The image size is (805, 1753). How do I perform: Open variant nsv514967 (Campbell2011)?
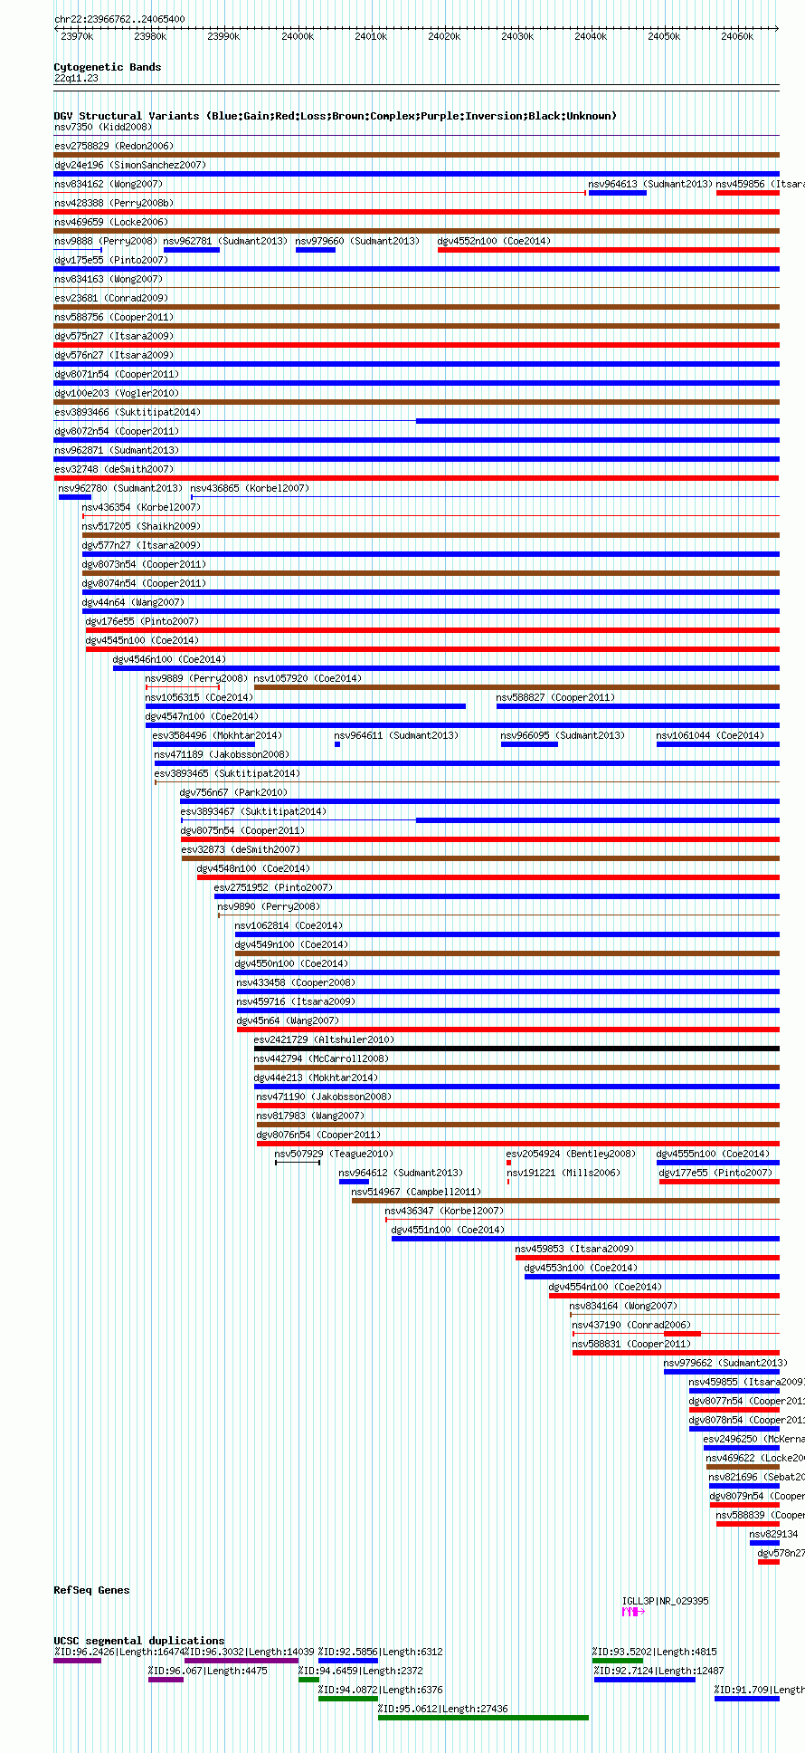click(x=565, y=1201)
